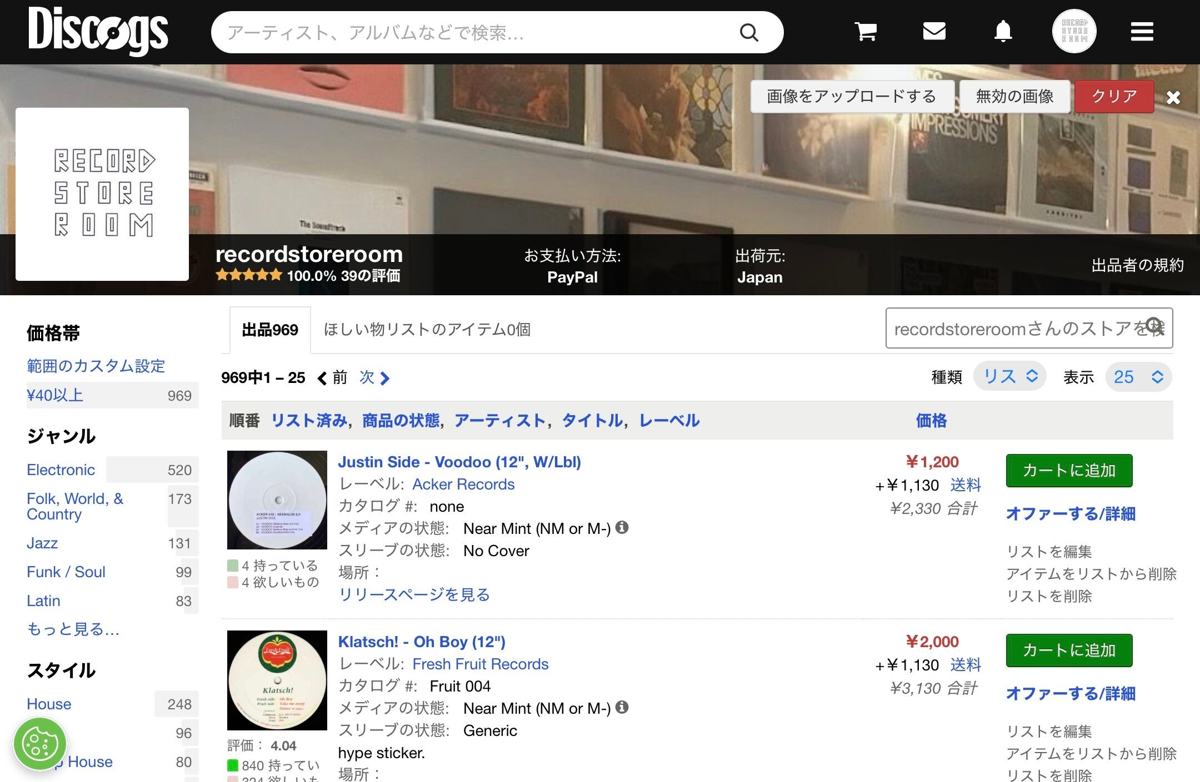
Task: Open the Klatsch! Oh Boy record thumbnail
Action: 277,680
